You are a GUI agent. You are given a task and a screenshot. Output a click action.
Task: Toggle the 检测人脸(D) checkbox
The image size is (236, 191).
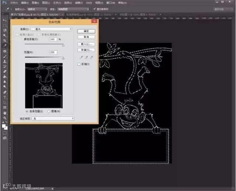[17, 35]
